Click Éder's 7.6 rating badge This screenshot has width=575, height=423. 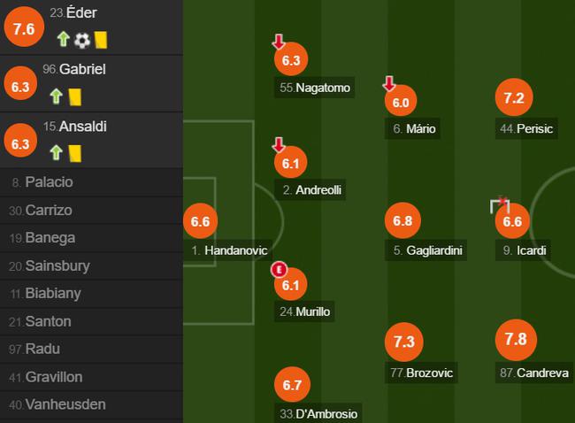click(24, 27)
